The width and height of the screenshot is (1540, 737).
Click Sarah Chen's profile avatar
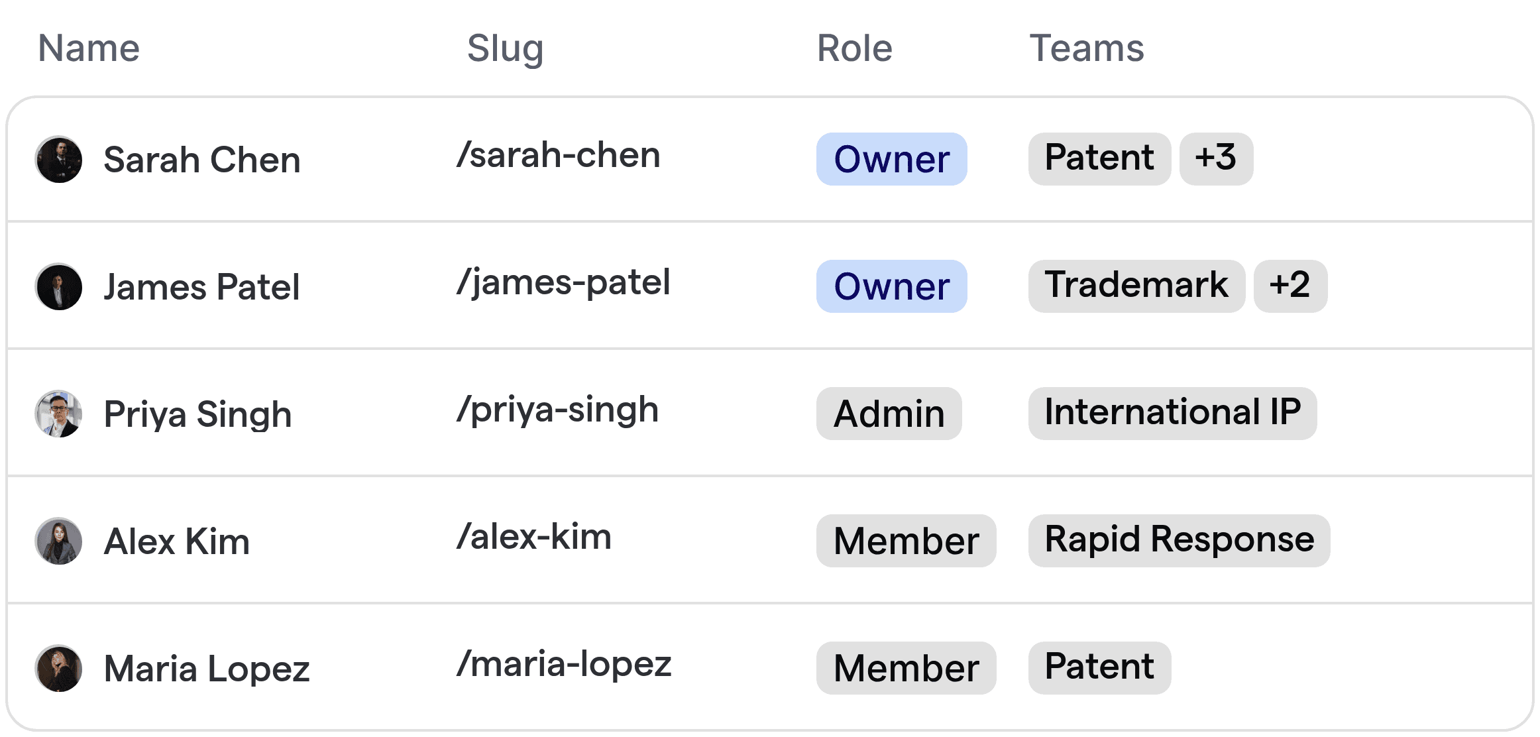[x=59, y=159]
